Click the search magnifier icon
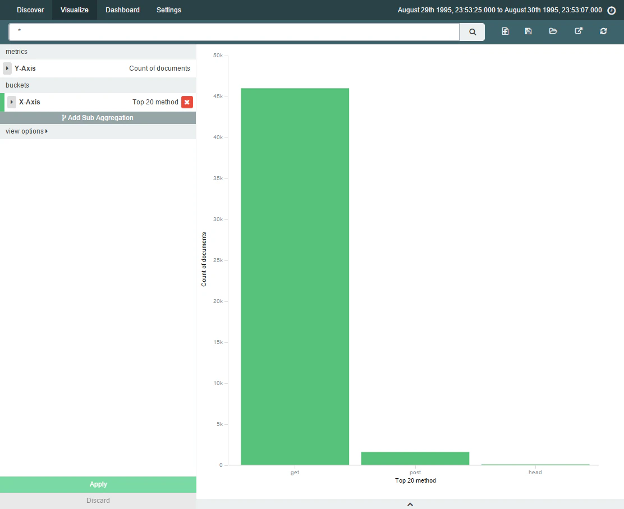 point(472,32)
